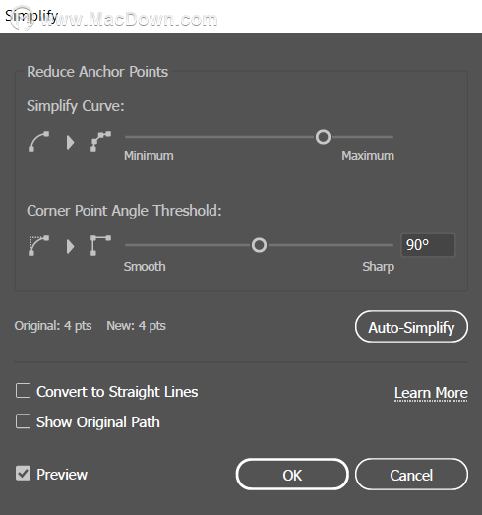This screenshot has height=515, width=482.
Task: Tick the Show Original Path checkbox
Action: [23, 421]
